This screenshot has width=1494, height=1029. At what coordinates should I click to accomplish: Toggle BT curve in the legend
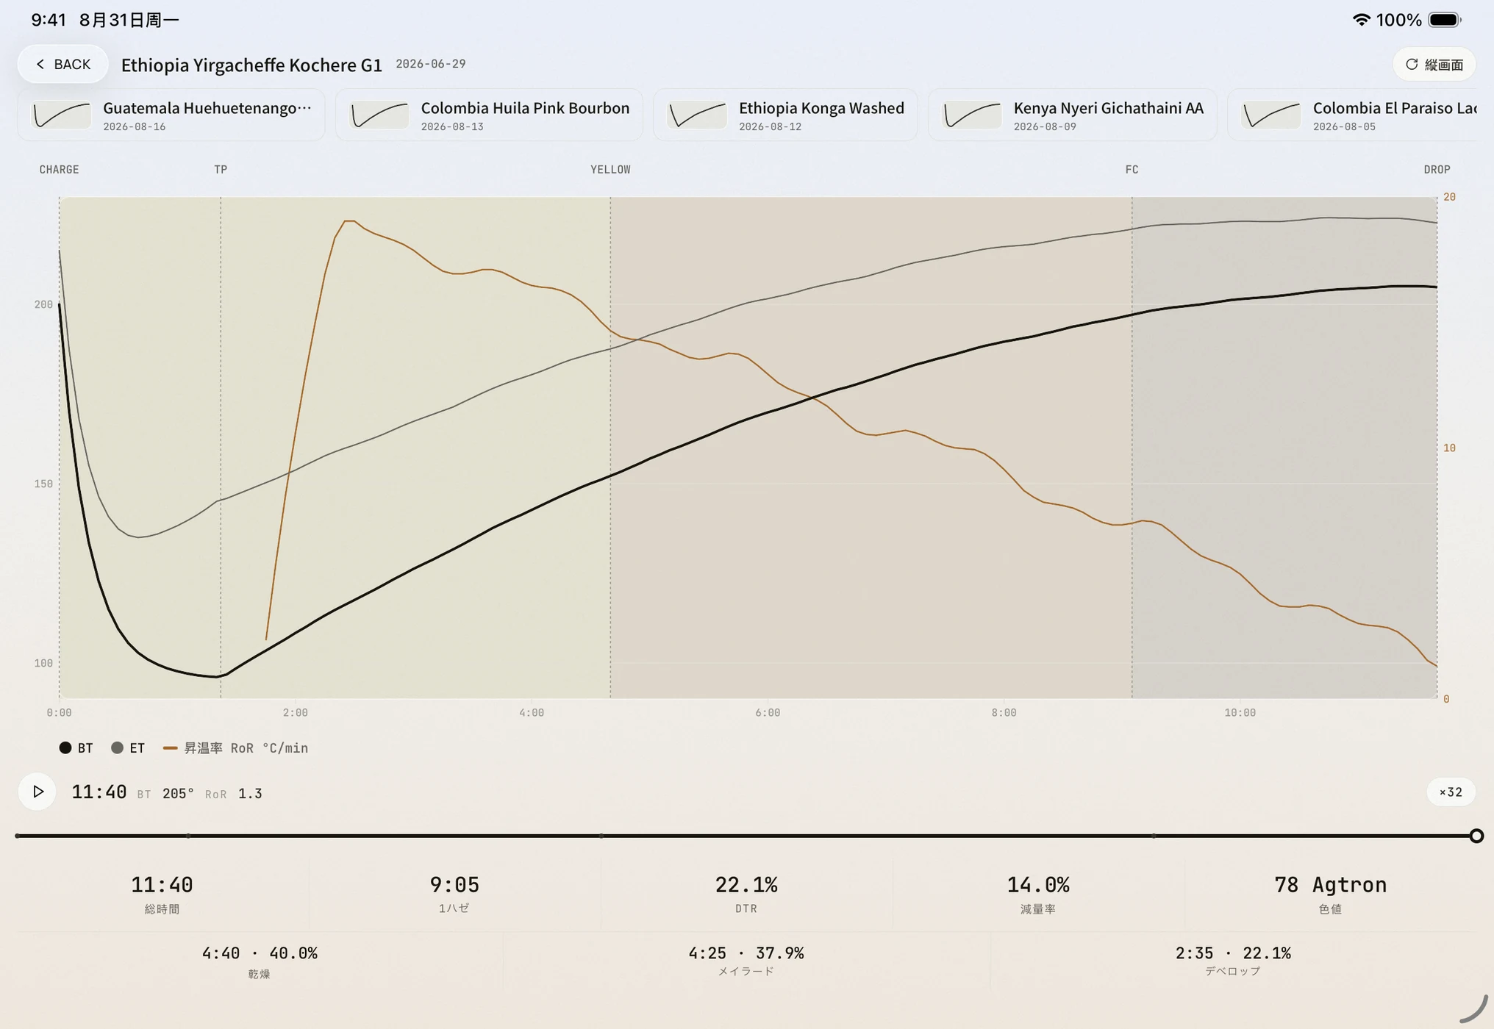tap(76, 747)
